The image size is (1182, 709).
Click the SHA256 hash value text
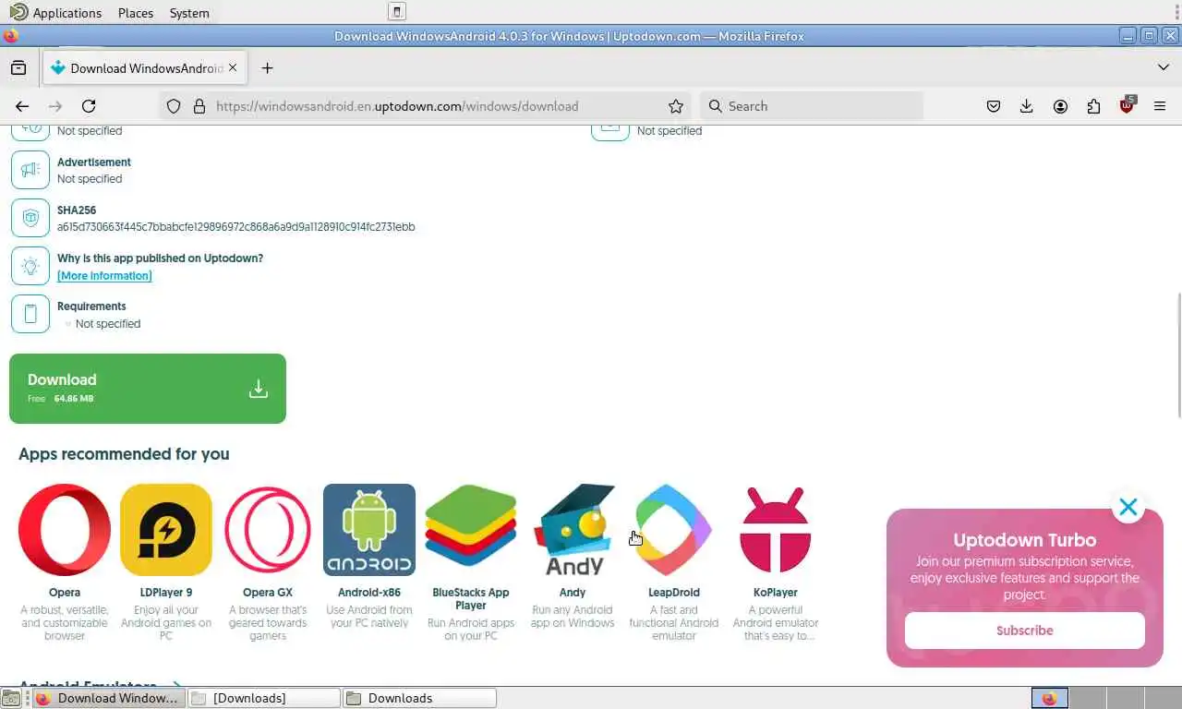coord(236,226)
